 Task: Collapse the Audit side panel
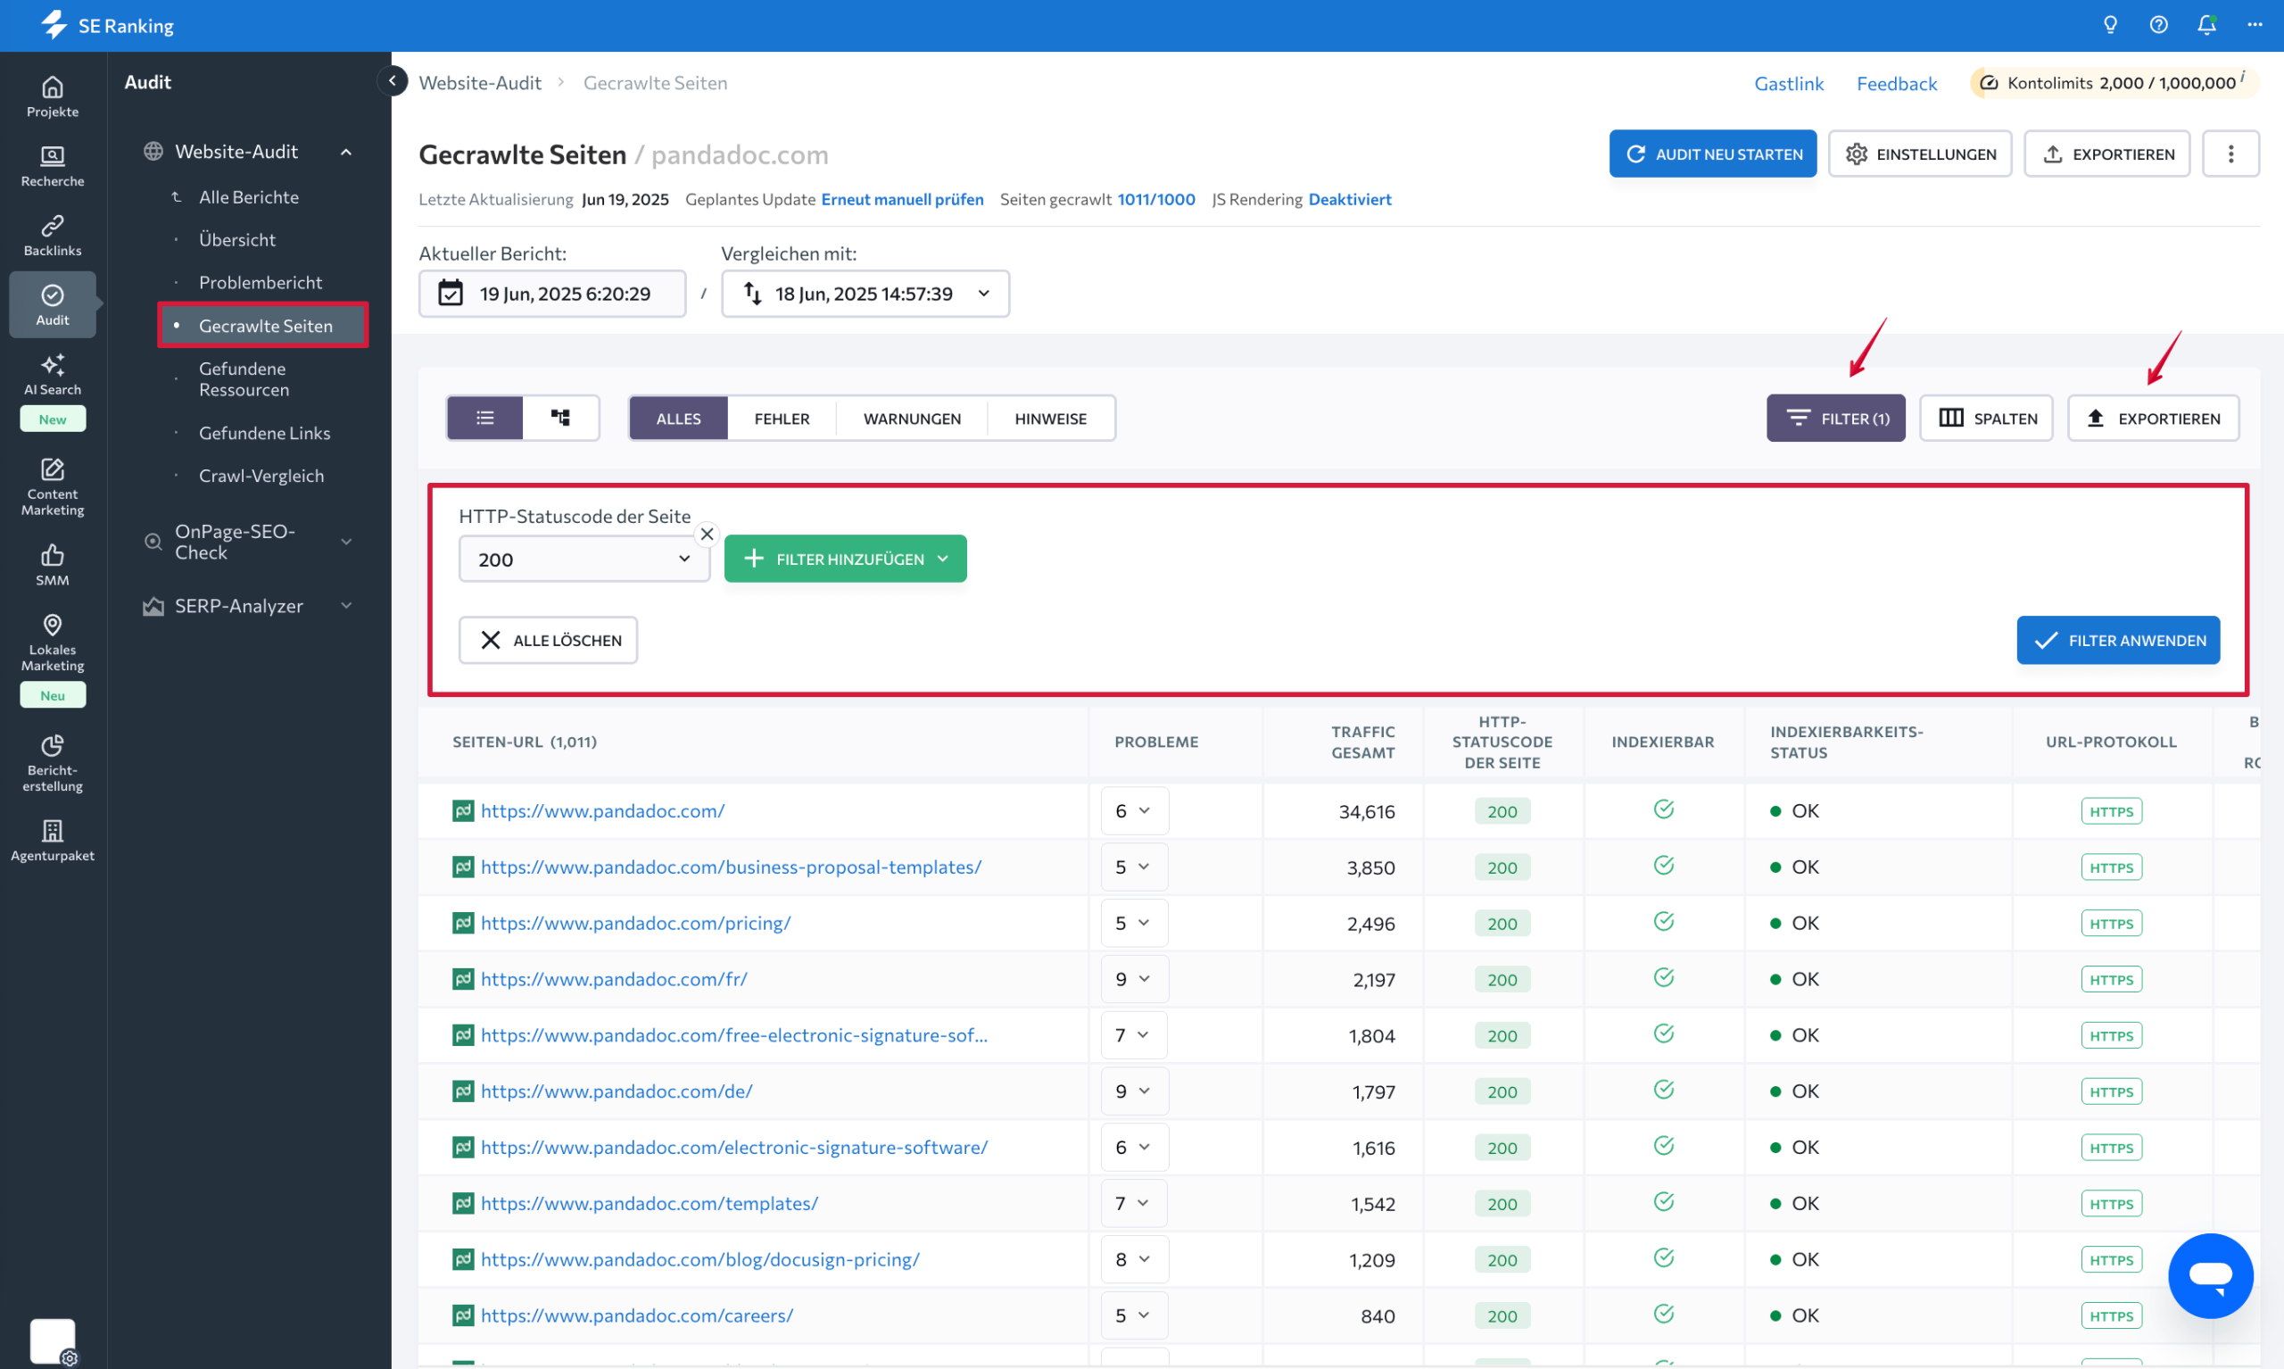click(x=392, y=81)
